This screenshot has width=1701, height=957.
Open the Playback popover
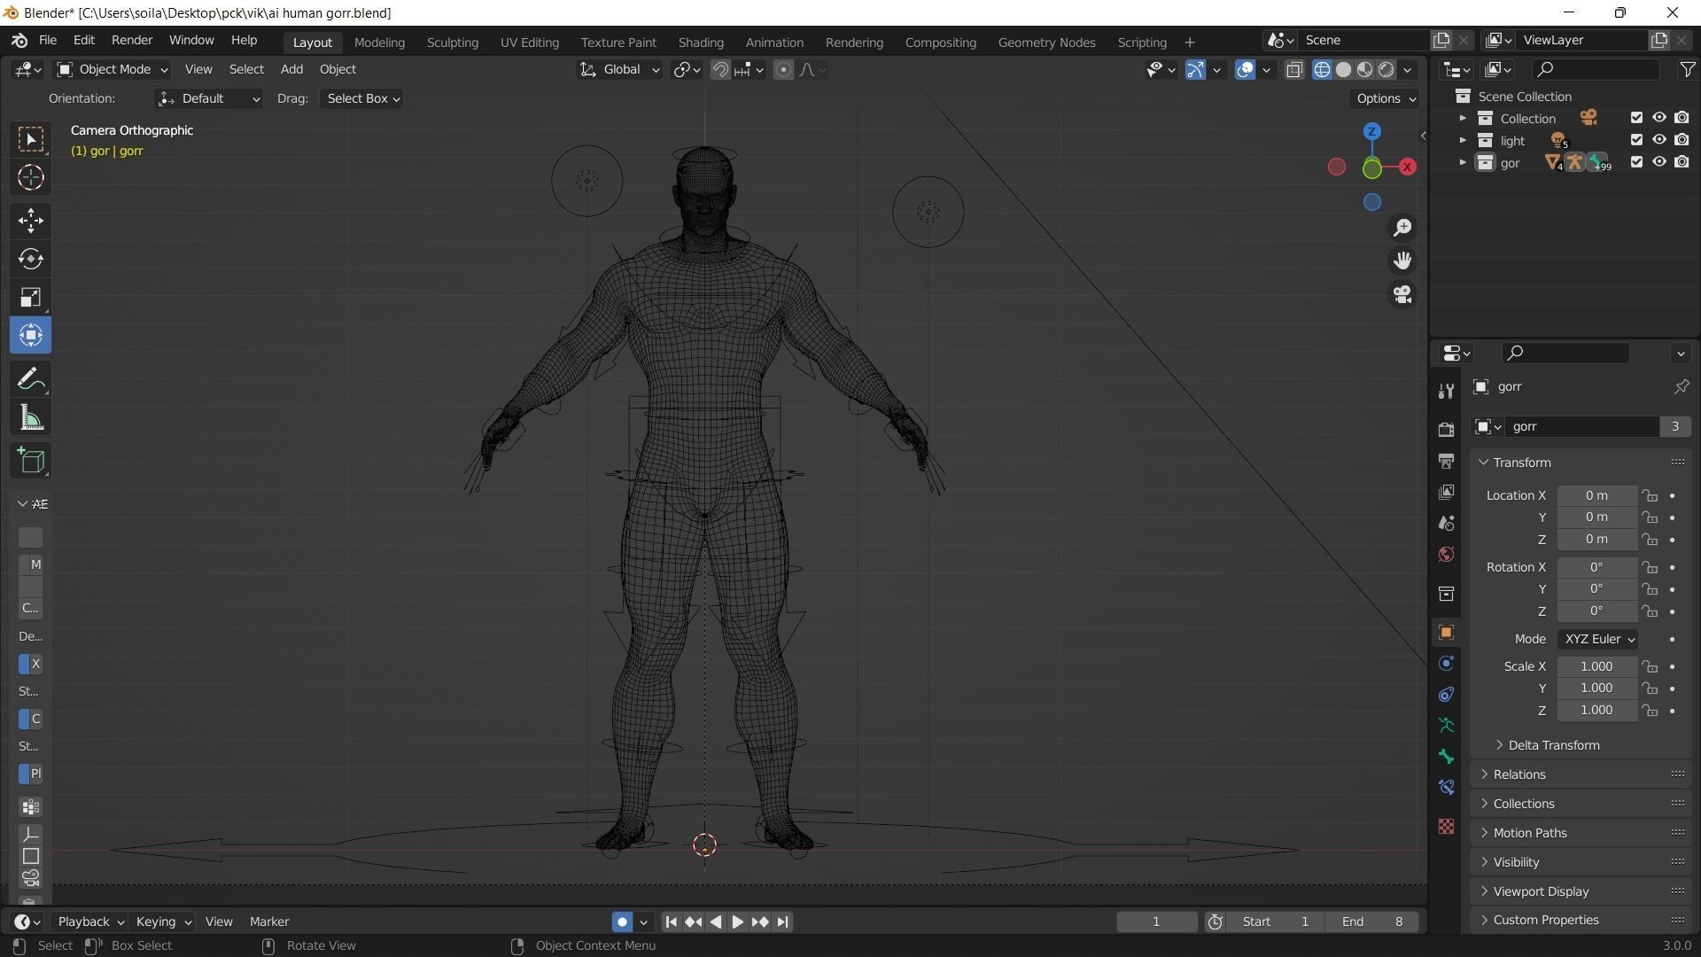(x=90, y=922)
